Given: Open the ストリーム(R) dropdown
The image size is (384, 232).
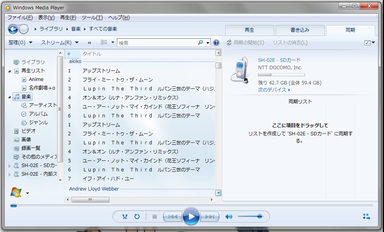Looking at the screenshot, I should (x=59, y=42).
